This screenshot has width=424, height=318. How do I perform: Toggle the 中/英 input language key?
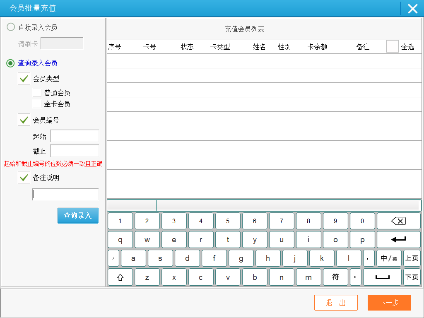389,258
